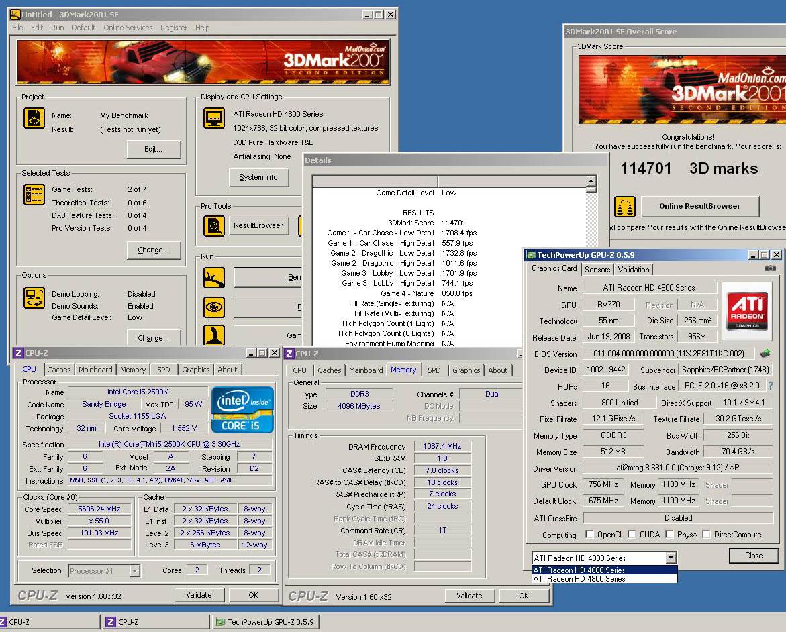Open SPD tab in CPU-Z Memory window
786x632 pixels.
pyautogui.click(x=434, y=370)
